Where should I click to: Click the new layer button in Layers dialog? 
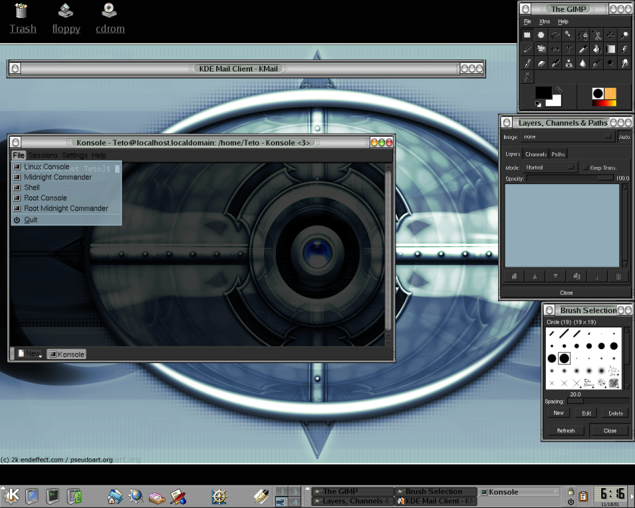tap(514, 276)
